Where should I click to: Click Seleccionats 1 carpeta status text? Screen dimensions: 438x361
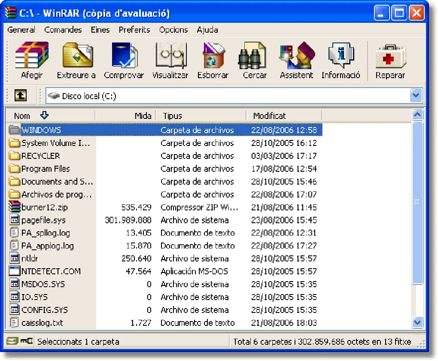click(x=78, y=341)
